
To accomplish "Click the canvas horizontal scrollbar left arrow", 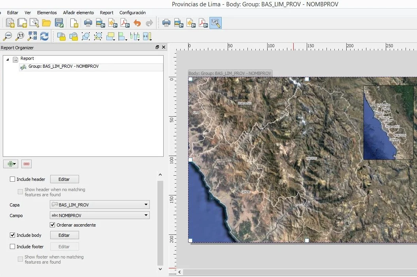I will point(180,272).
